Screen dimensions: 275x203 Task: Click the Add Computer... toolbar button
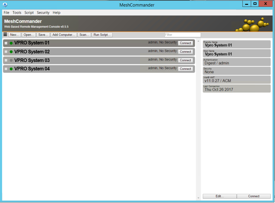64,35
